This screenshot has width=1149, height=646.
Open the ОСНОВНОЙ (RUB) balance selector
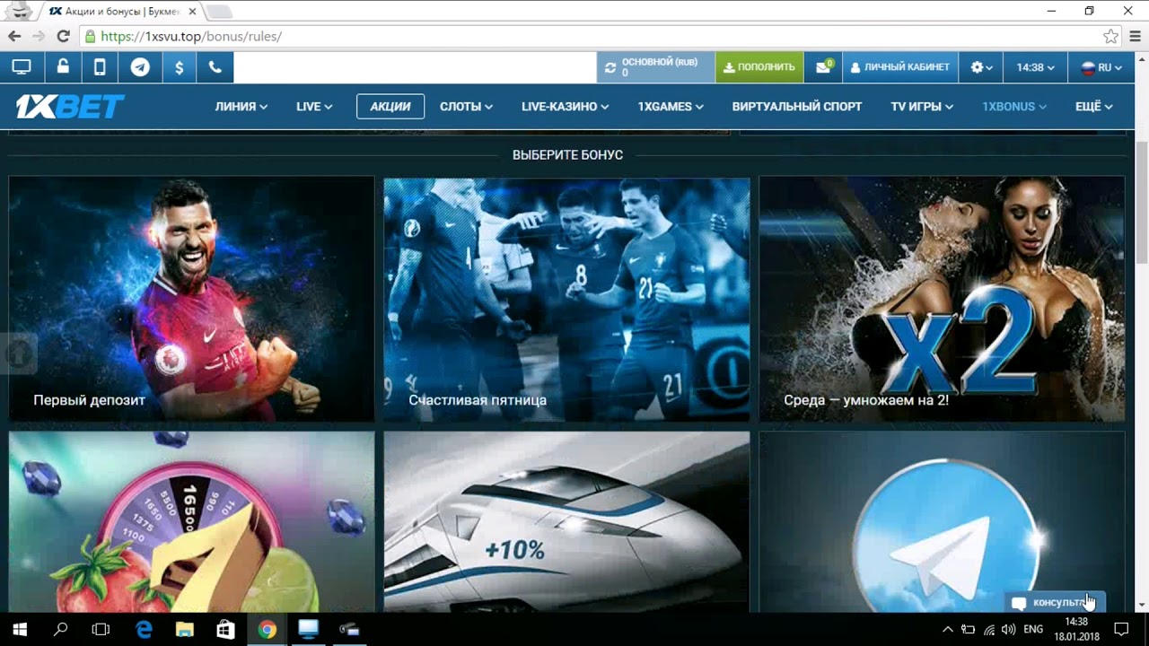[655, 67]
